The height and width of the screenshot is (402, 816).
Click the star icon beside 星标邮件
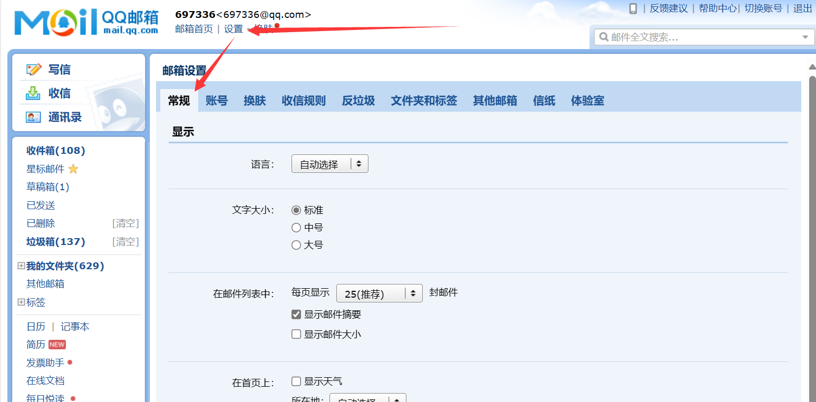(x=73, y=169)
